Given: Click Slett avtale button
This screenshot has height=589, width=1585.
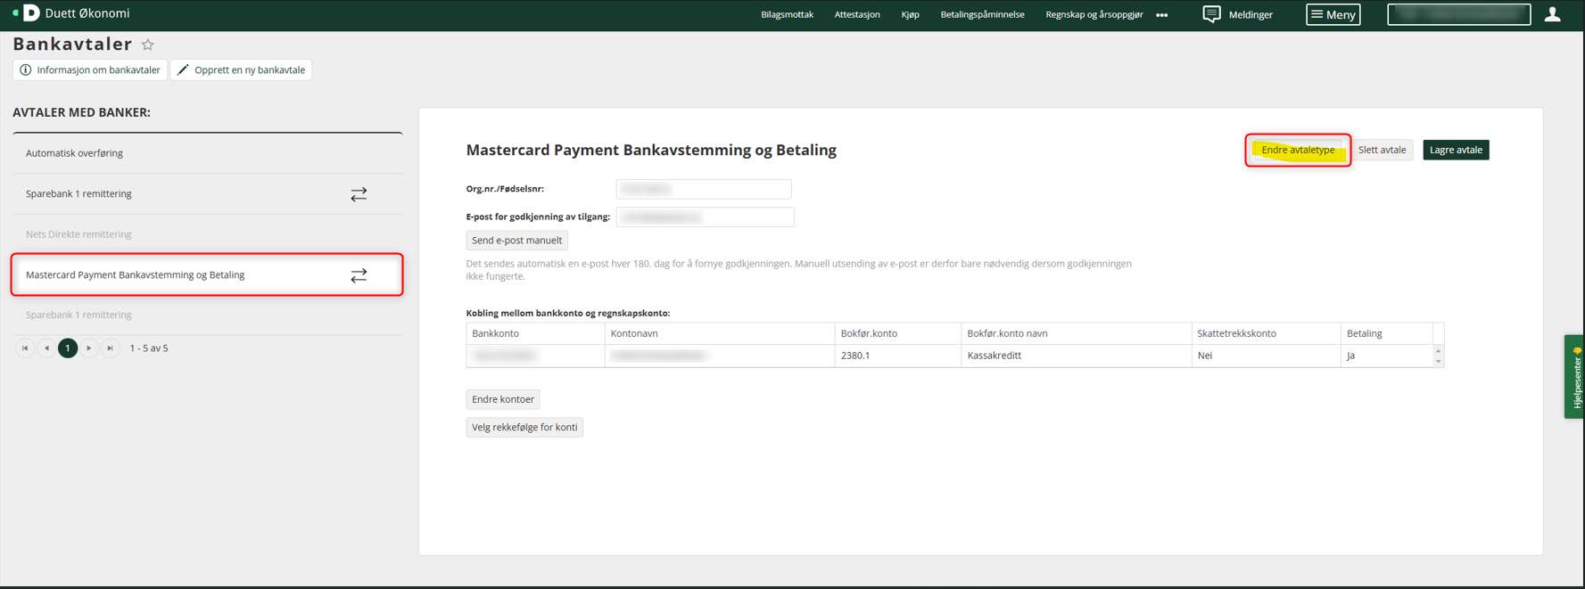Looking at the screenshot, I should click(x=1382, y=150).
